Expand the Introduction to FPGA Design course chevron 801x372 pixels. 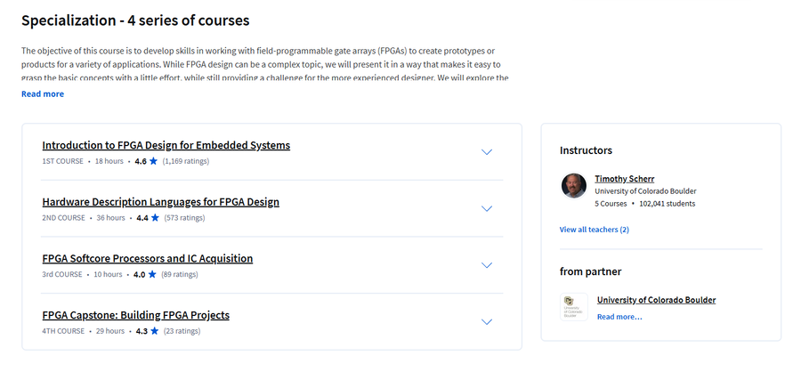coord(487,152)
